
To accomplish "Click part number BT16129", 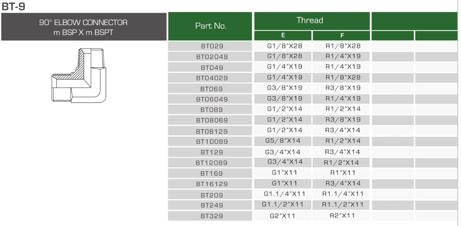I will (x=212, y=184).
